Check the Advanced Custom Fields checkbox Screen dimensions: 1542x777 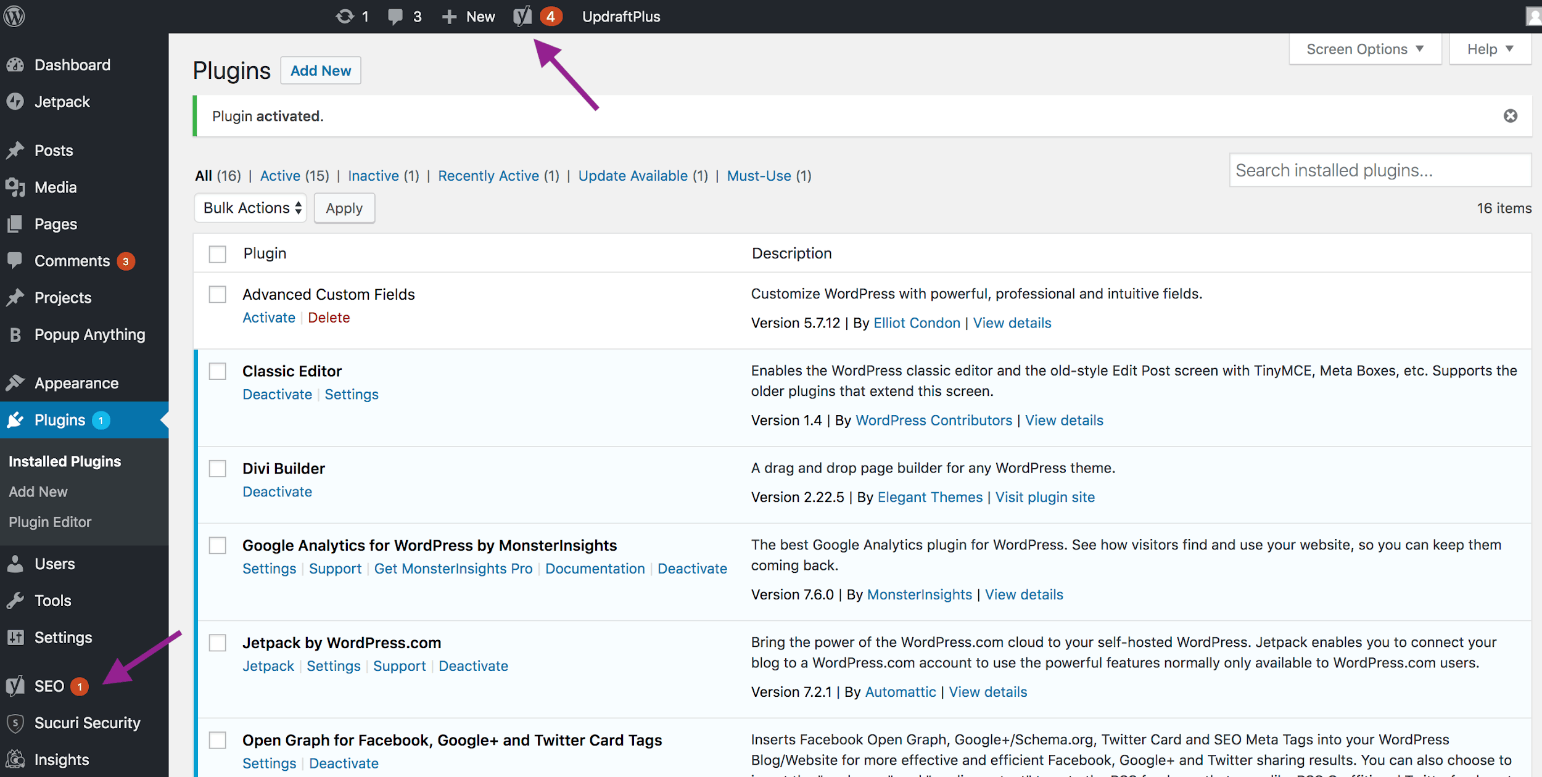pyautogui.click(x=217, y=294)
